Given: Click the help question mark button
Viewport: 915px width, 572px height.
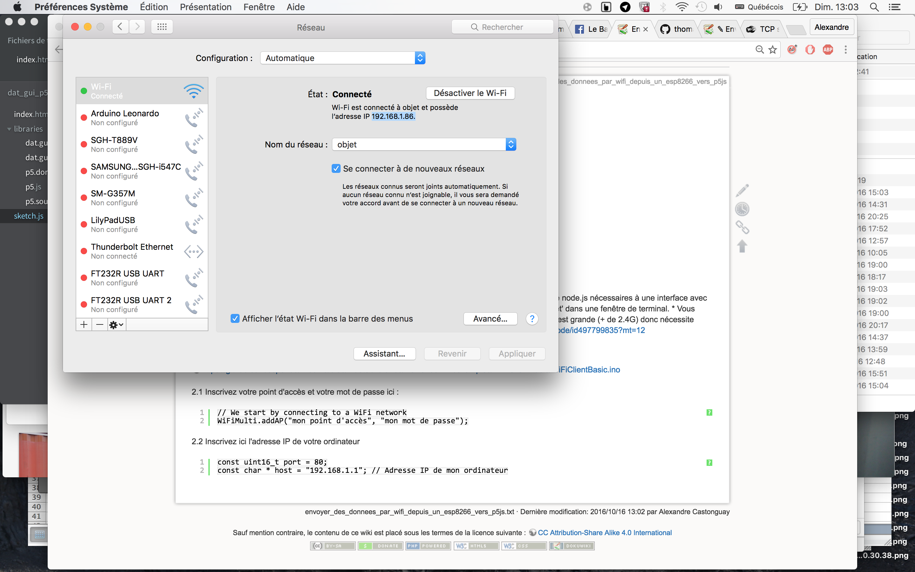Looking at the screenshot, I should (x=532, y=319).
